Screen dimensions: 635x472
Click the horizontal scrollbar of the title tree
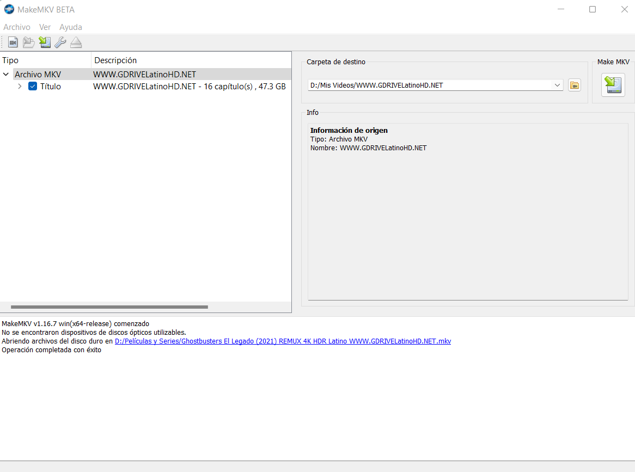(x=109, y=307)
